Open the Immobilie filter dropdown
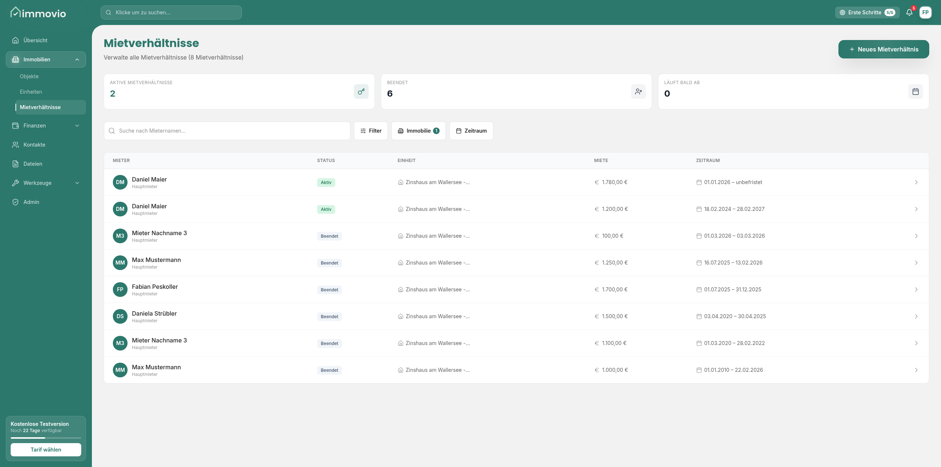Viewport: 941px width, 467px height. pos(418,131)
